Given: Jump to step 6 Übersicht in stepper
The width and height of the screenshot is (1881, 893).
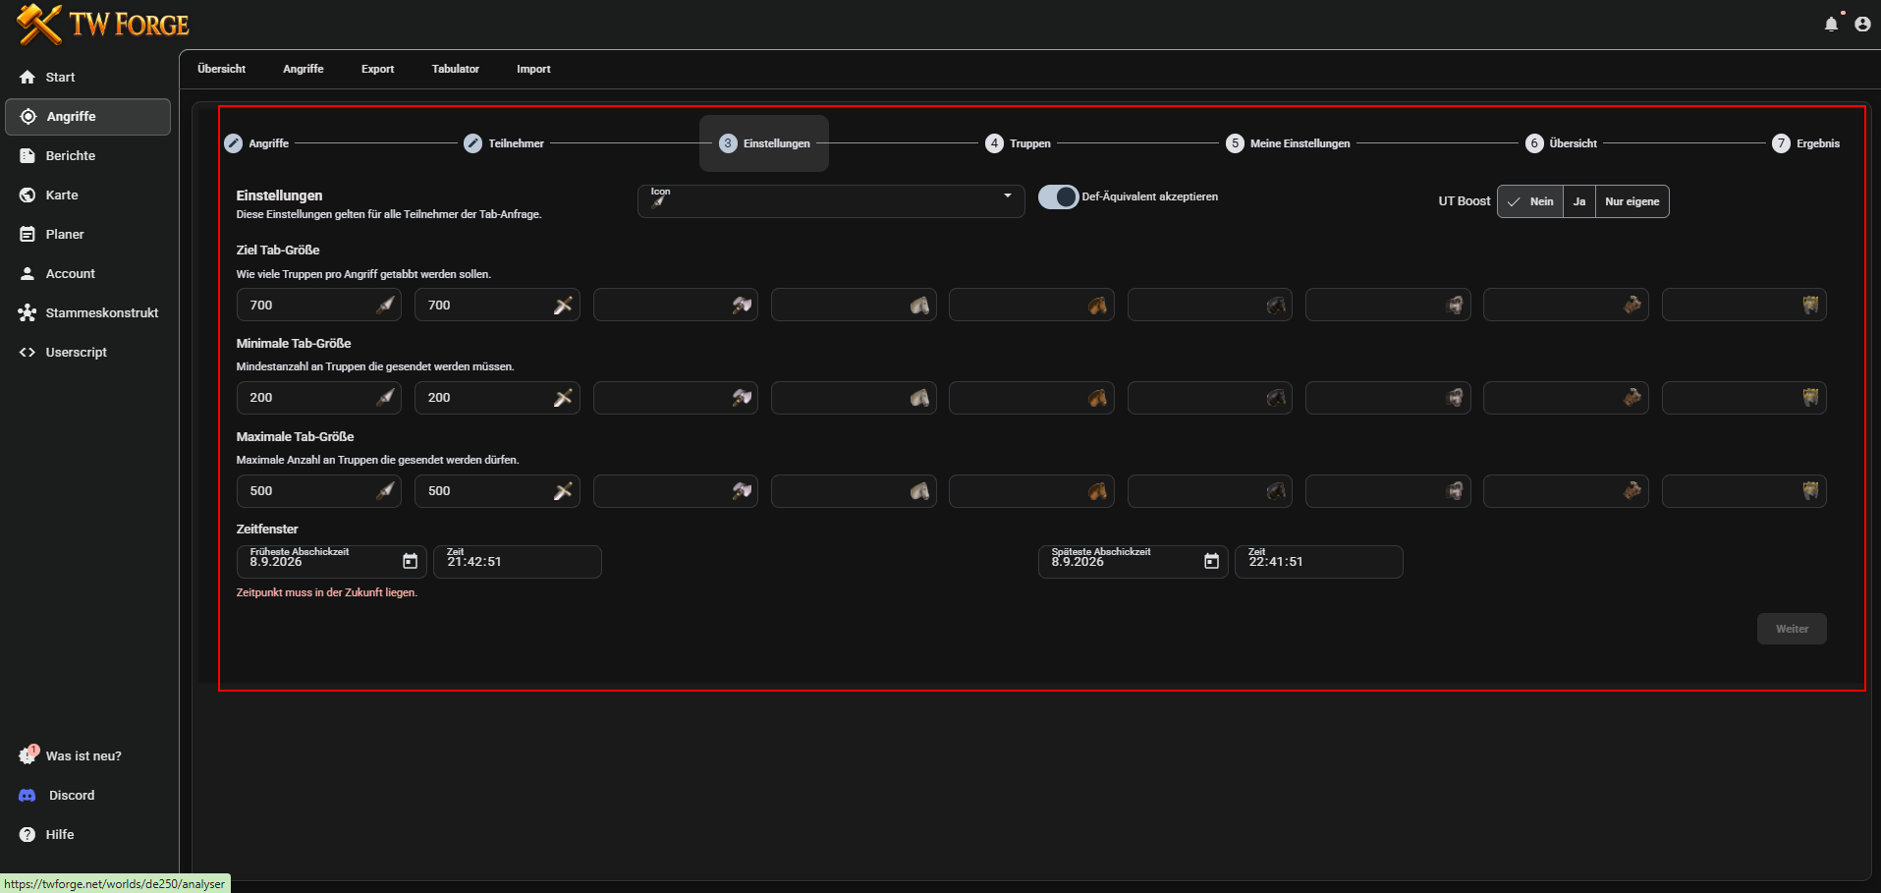Looking at the screenshot, I should coord(1561,143).
